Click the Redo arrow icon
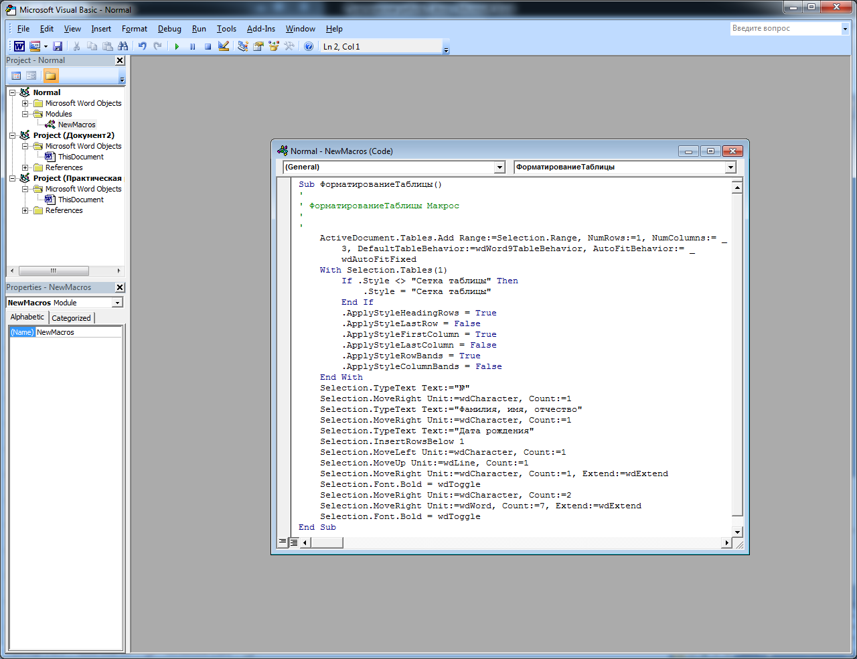This screenshot has width=857, height=659. click(x=157, y=46)
